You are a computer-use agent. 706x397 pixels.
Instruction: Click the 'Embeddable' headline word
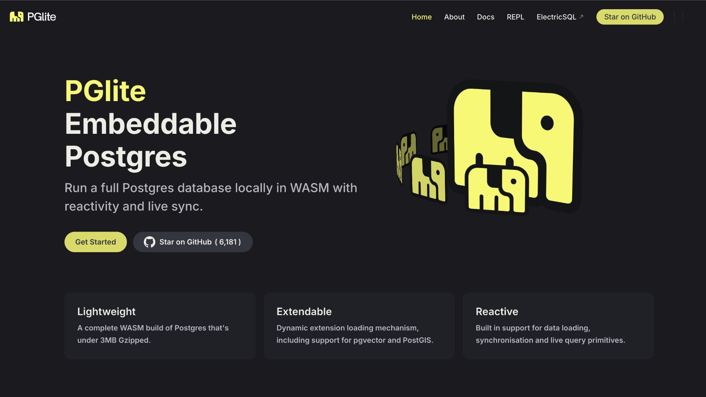[x=150, y=124]
